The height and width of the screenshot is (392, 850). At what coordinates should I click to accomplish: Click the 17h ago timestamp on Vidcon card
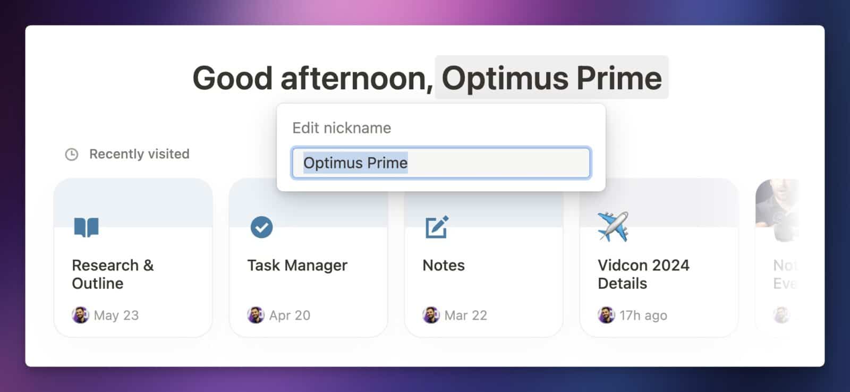(643, 316)
